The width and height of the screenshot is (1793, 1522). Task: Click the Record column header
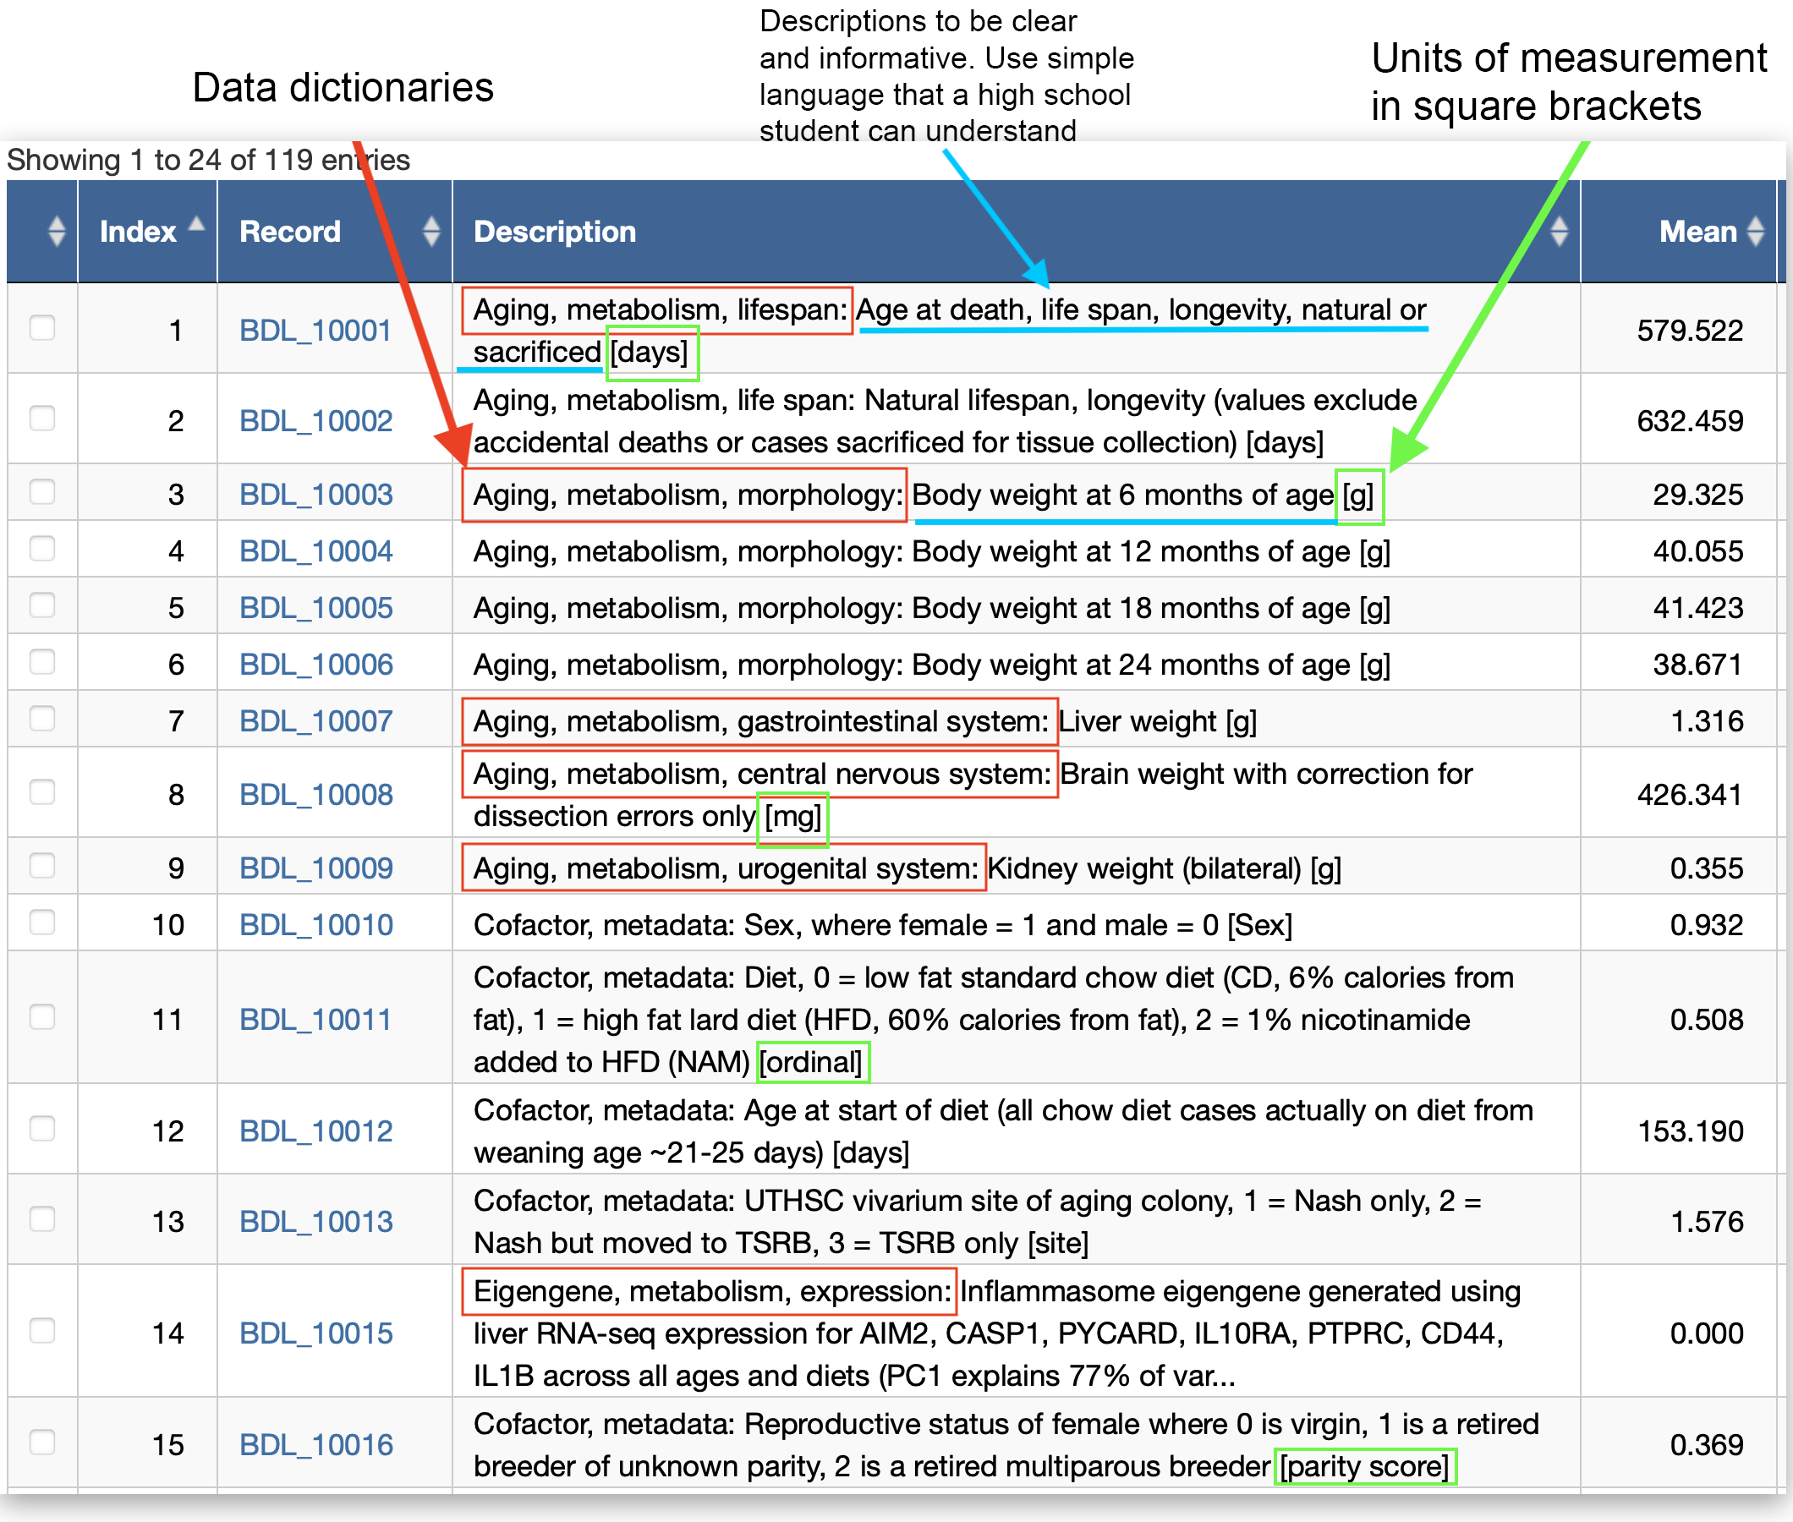coord(290,231)
